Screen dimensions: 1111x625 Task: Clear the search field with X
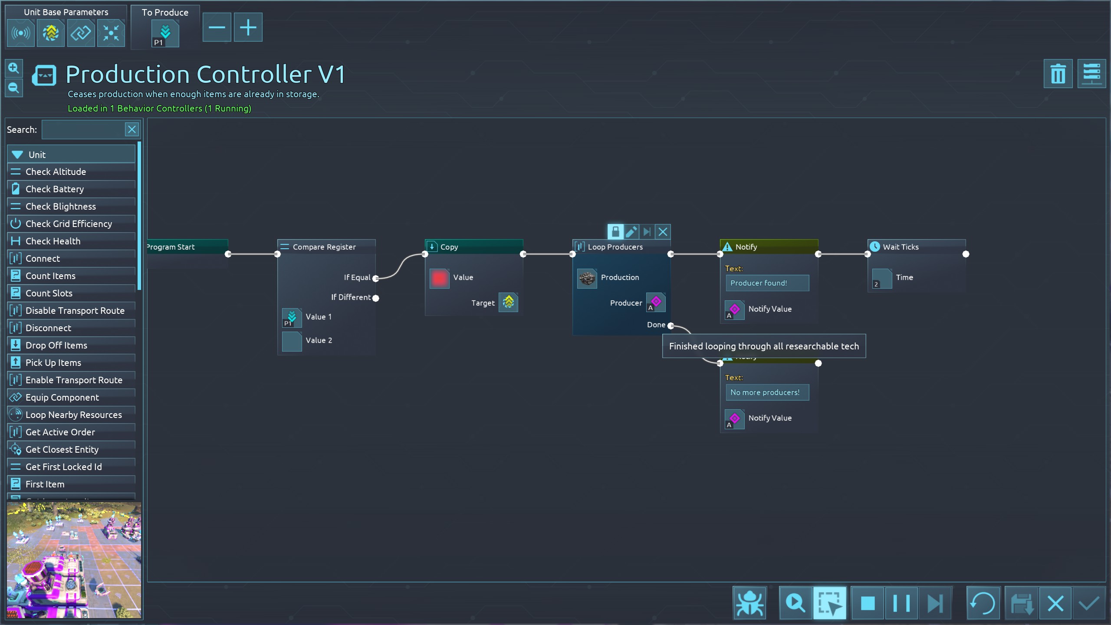pyautogui.click(x=132, y=129)
